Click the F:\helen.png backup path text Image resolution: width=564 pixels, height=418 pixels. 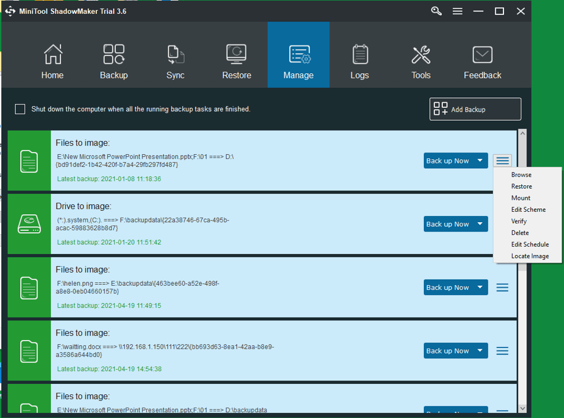click(137, 288)
